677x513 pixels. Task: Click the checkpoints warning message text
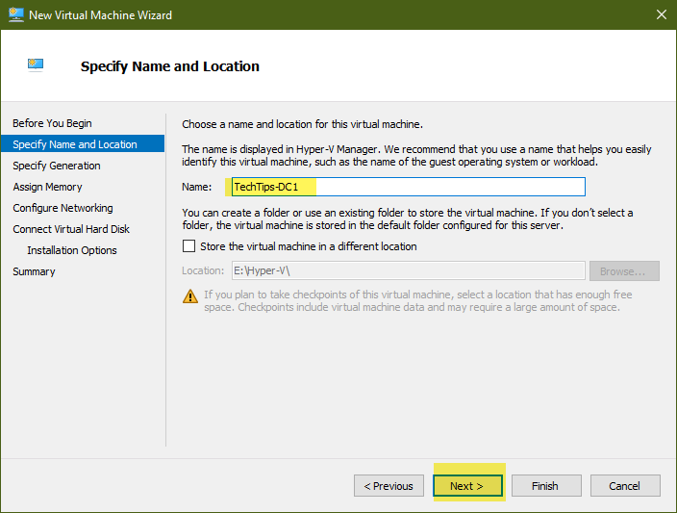tap(418, 301)
